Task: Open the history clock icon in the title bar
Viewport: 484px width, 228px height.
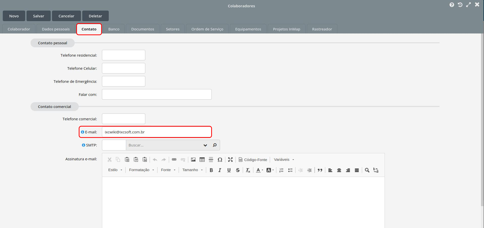Action: [460, 5]
